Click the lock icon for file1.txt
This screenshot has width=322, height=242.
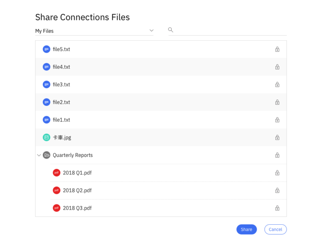[x=277, y=120]
